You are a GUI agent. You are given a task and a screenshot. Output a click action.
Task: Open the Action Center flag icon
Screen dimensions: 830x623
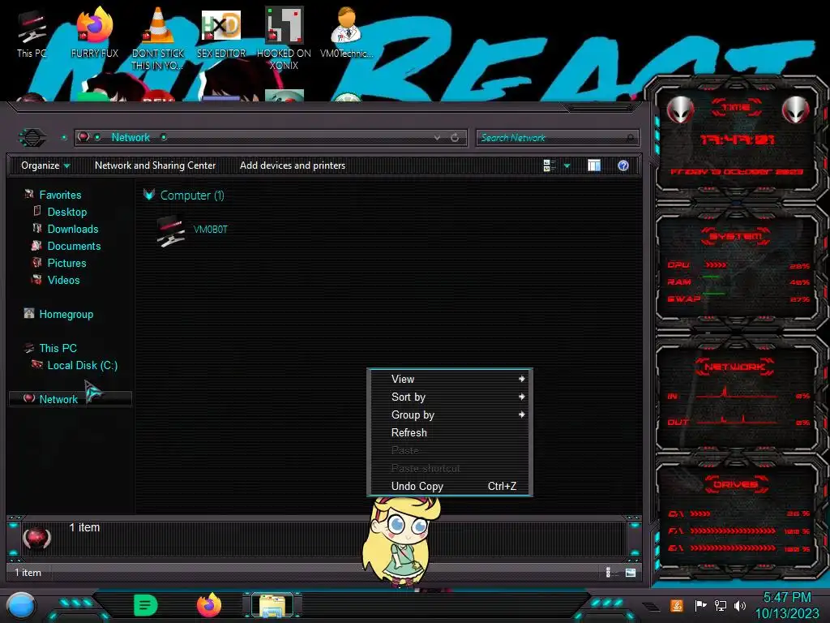pos(700,605)
